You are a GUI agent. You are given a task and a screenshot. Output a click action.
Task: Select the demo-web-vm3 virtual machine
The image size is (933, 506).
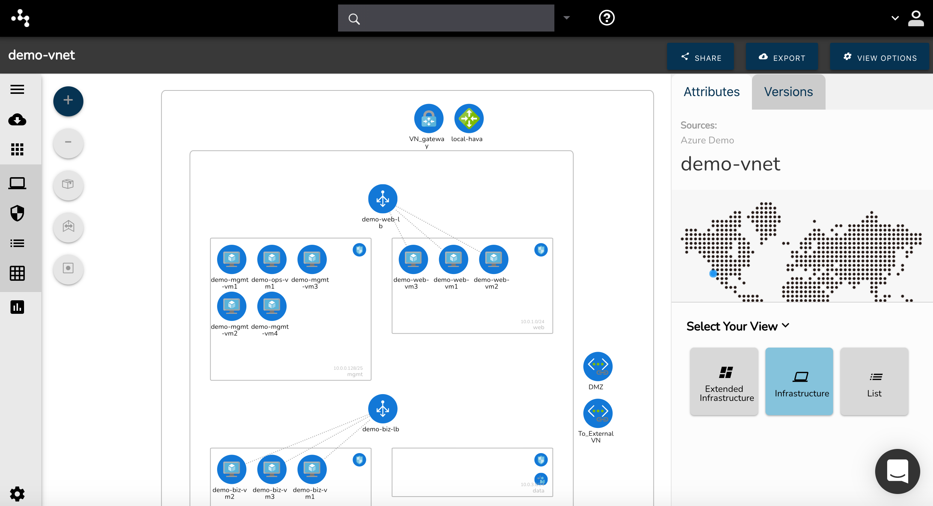tap(413, 259)
